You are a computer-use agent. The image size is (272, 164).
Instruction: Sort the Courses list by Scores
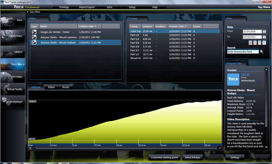197,26
